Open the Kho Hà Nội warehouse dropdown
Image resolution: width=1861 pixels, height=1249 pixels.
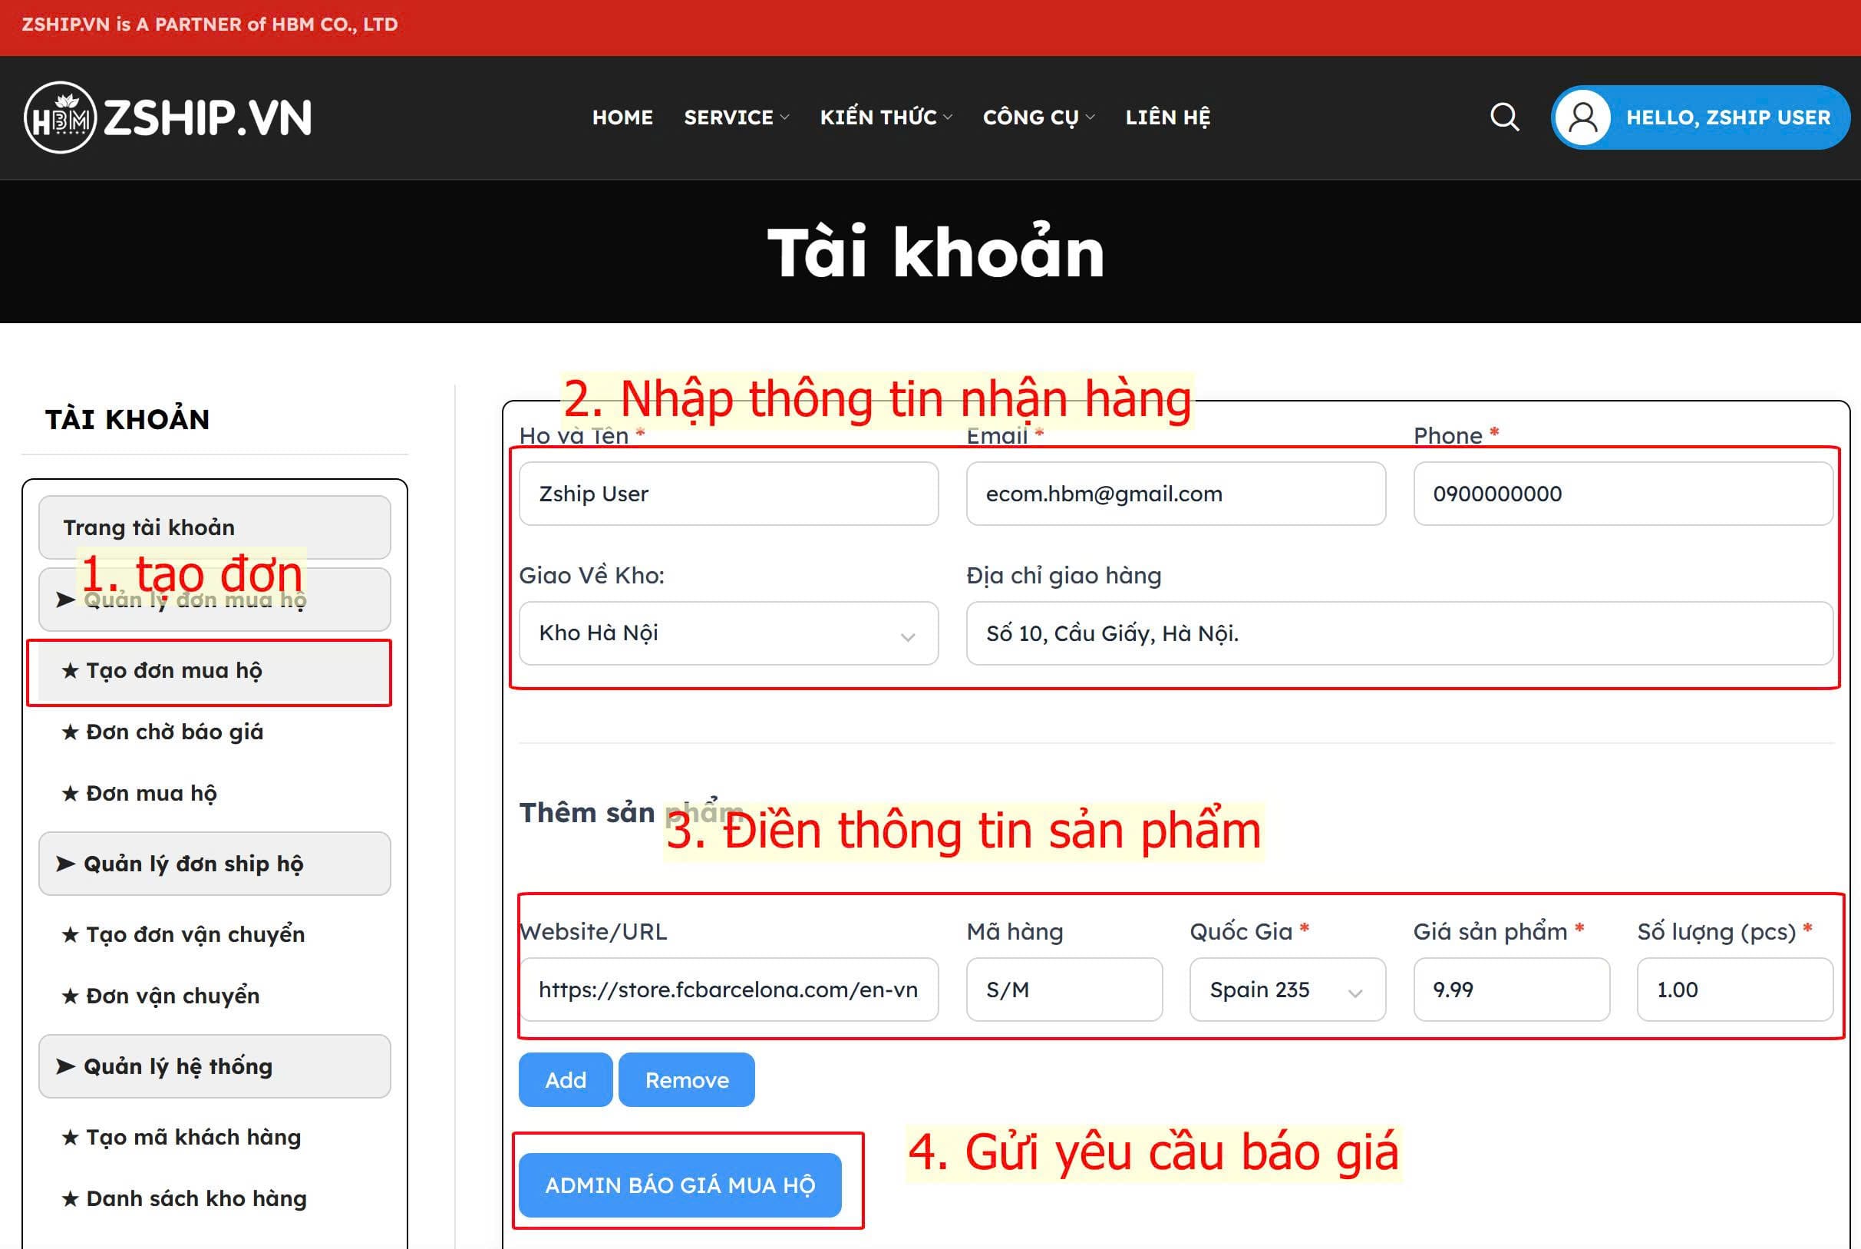pos(728,633)
